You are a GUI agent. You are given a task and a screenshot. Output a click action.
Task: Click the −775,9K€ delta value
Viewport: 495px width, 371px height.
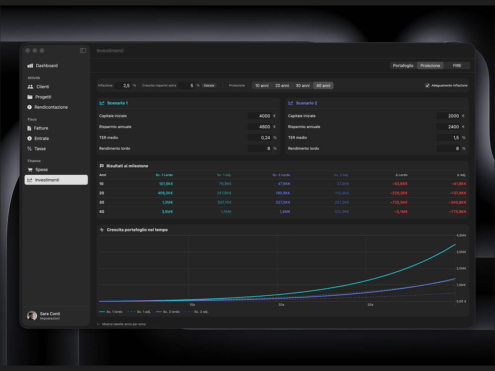coord(457,212)
